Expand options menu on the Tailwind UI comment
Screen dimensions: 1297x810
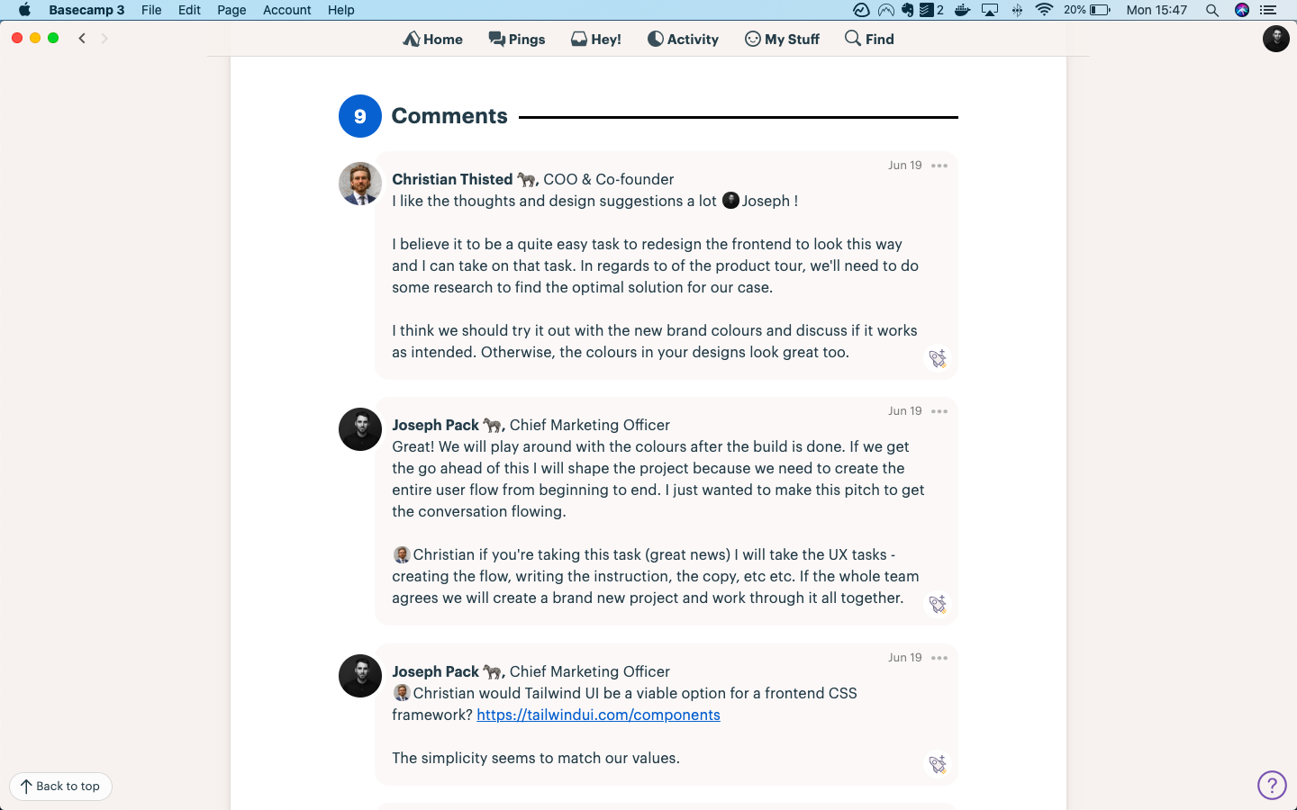(x=939, y=658)
